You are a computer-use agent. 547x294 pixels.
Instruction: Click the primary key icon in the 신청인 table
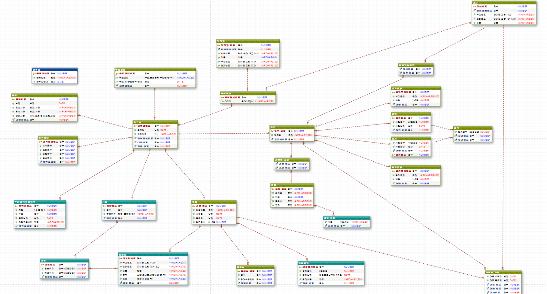click(121, 259)
